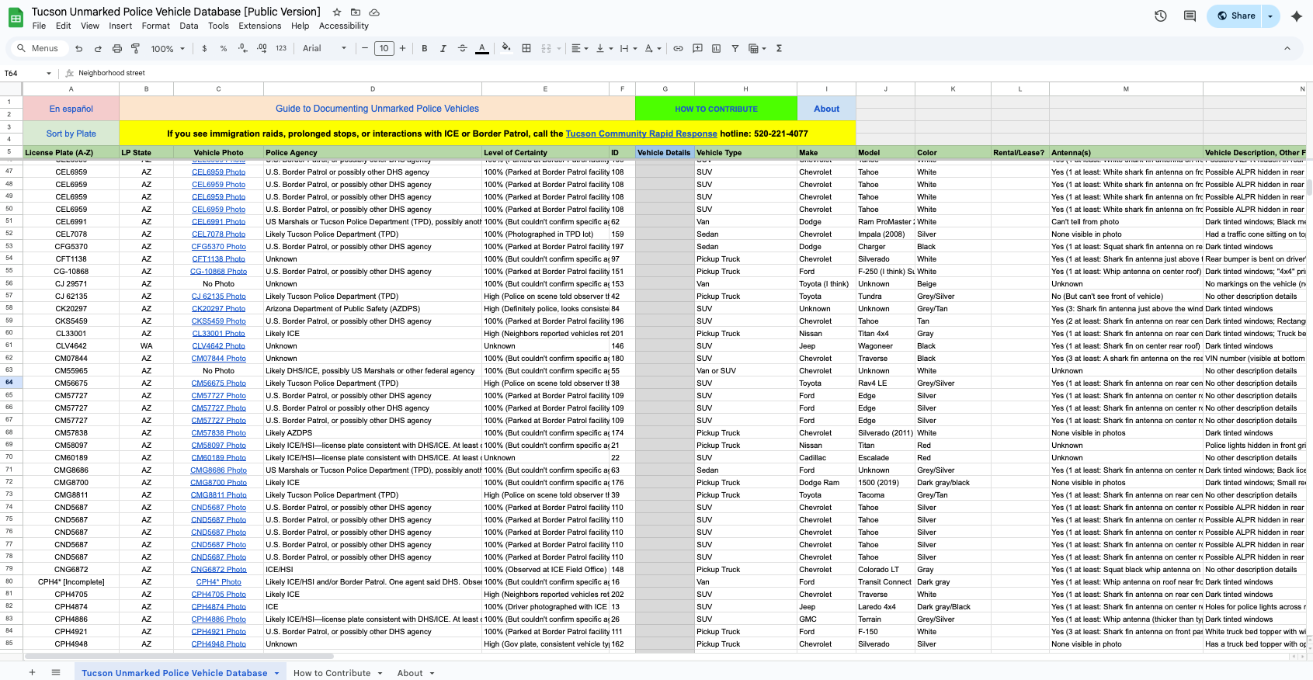Image resolution: width=1313 pixels, height=680 pixels.
Task: Open text rotation dropdown
Action: [653, 48]
